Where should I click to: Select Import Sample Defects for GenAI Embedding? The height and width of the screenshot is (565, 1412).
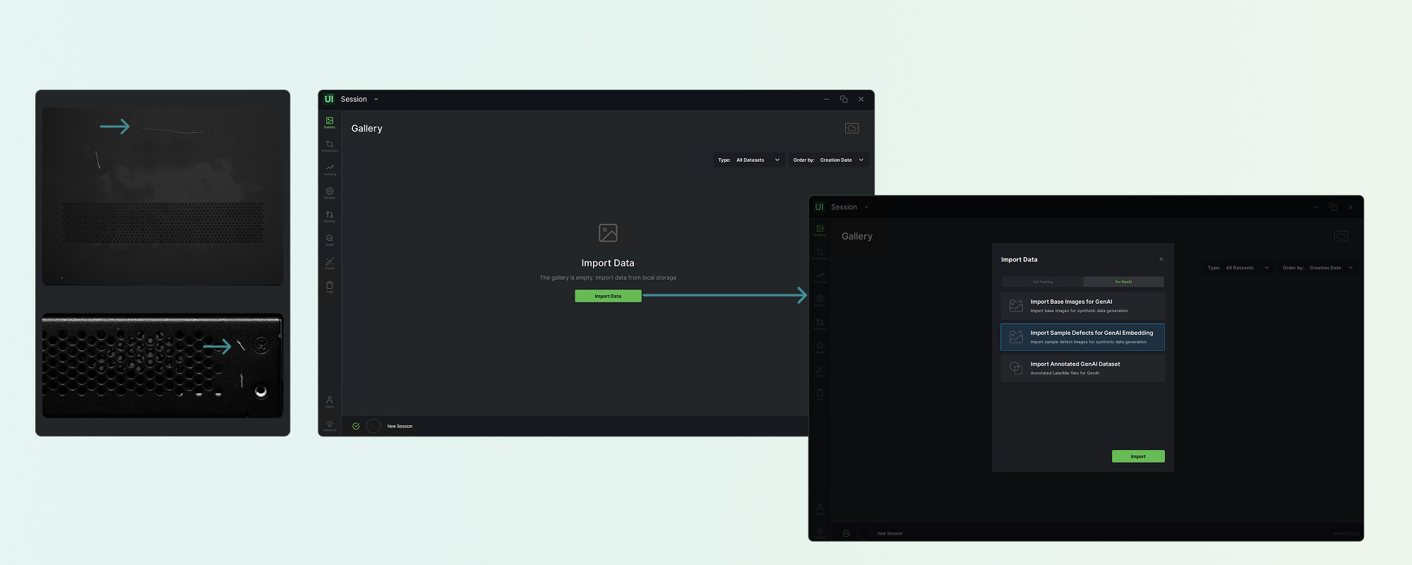[1082, 337]
